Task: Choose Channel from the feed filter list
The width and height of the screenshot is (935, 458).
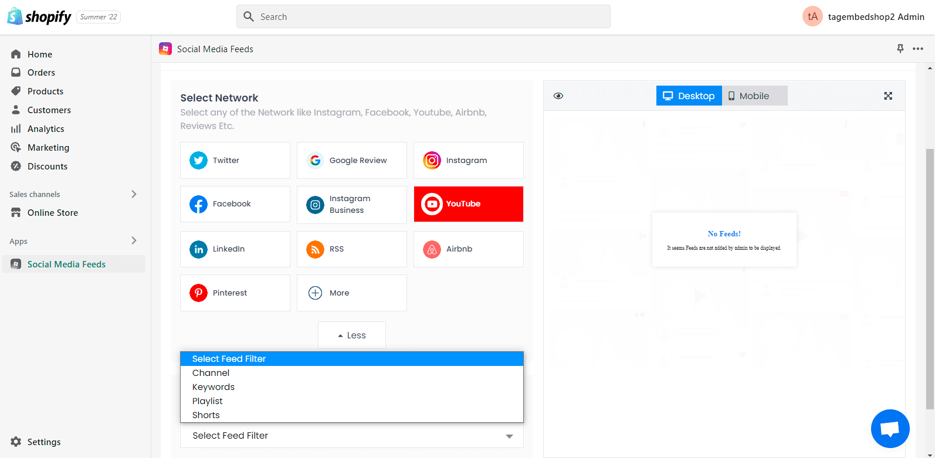Action: point(351,373)
